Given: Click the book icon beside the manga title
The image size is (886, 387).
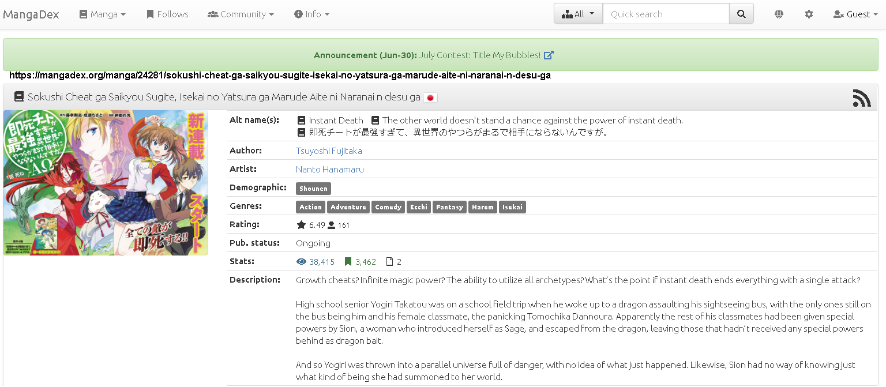Looking at the screenshot, I should tap(19, 97).
